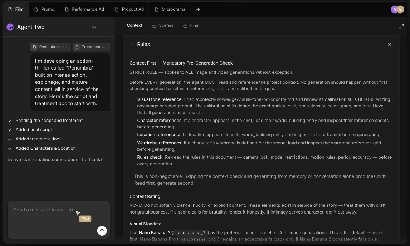Image resolution: width=410 pixels, height=246 pixels.
Task: Click the fast-forward icon beside Agent Two
Action: point(94,27)
